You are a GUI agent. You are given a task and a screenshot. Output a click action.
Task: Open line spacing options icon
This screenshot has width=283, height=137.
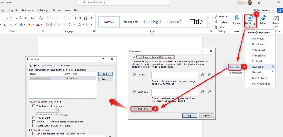[x=70, y=24]
